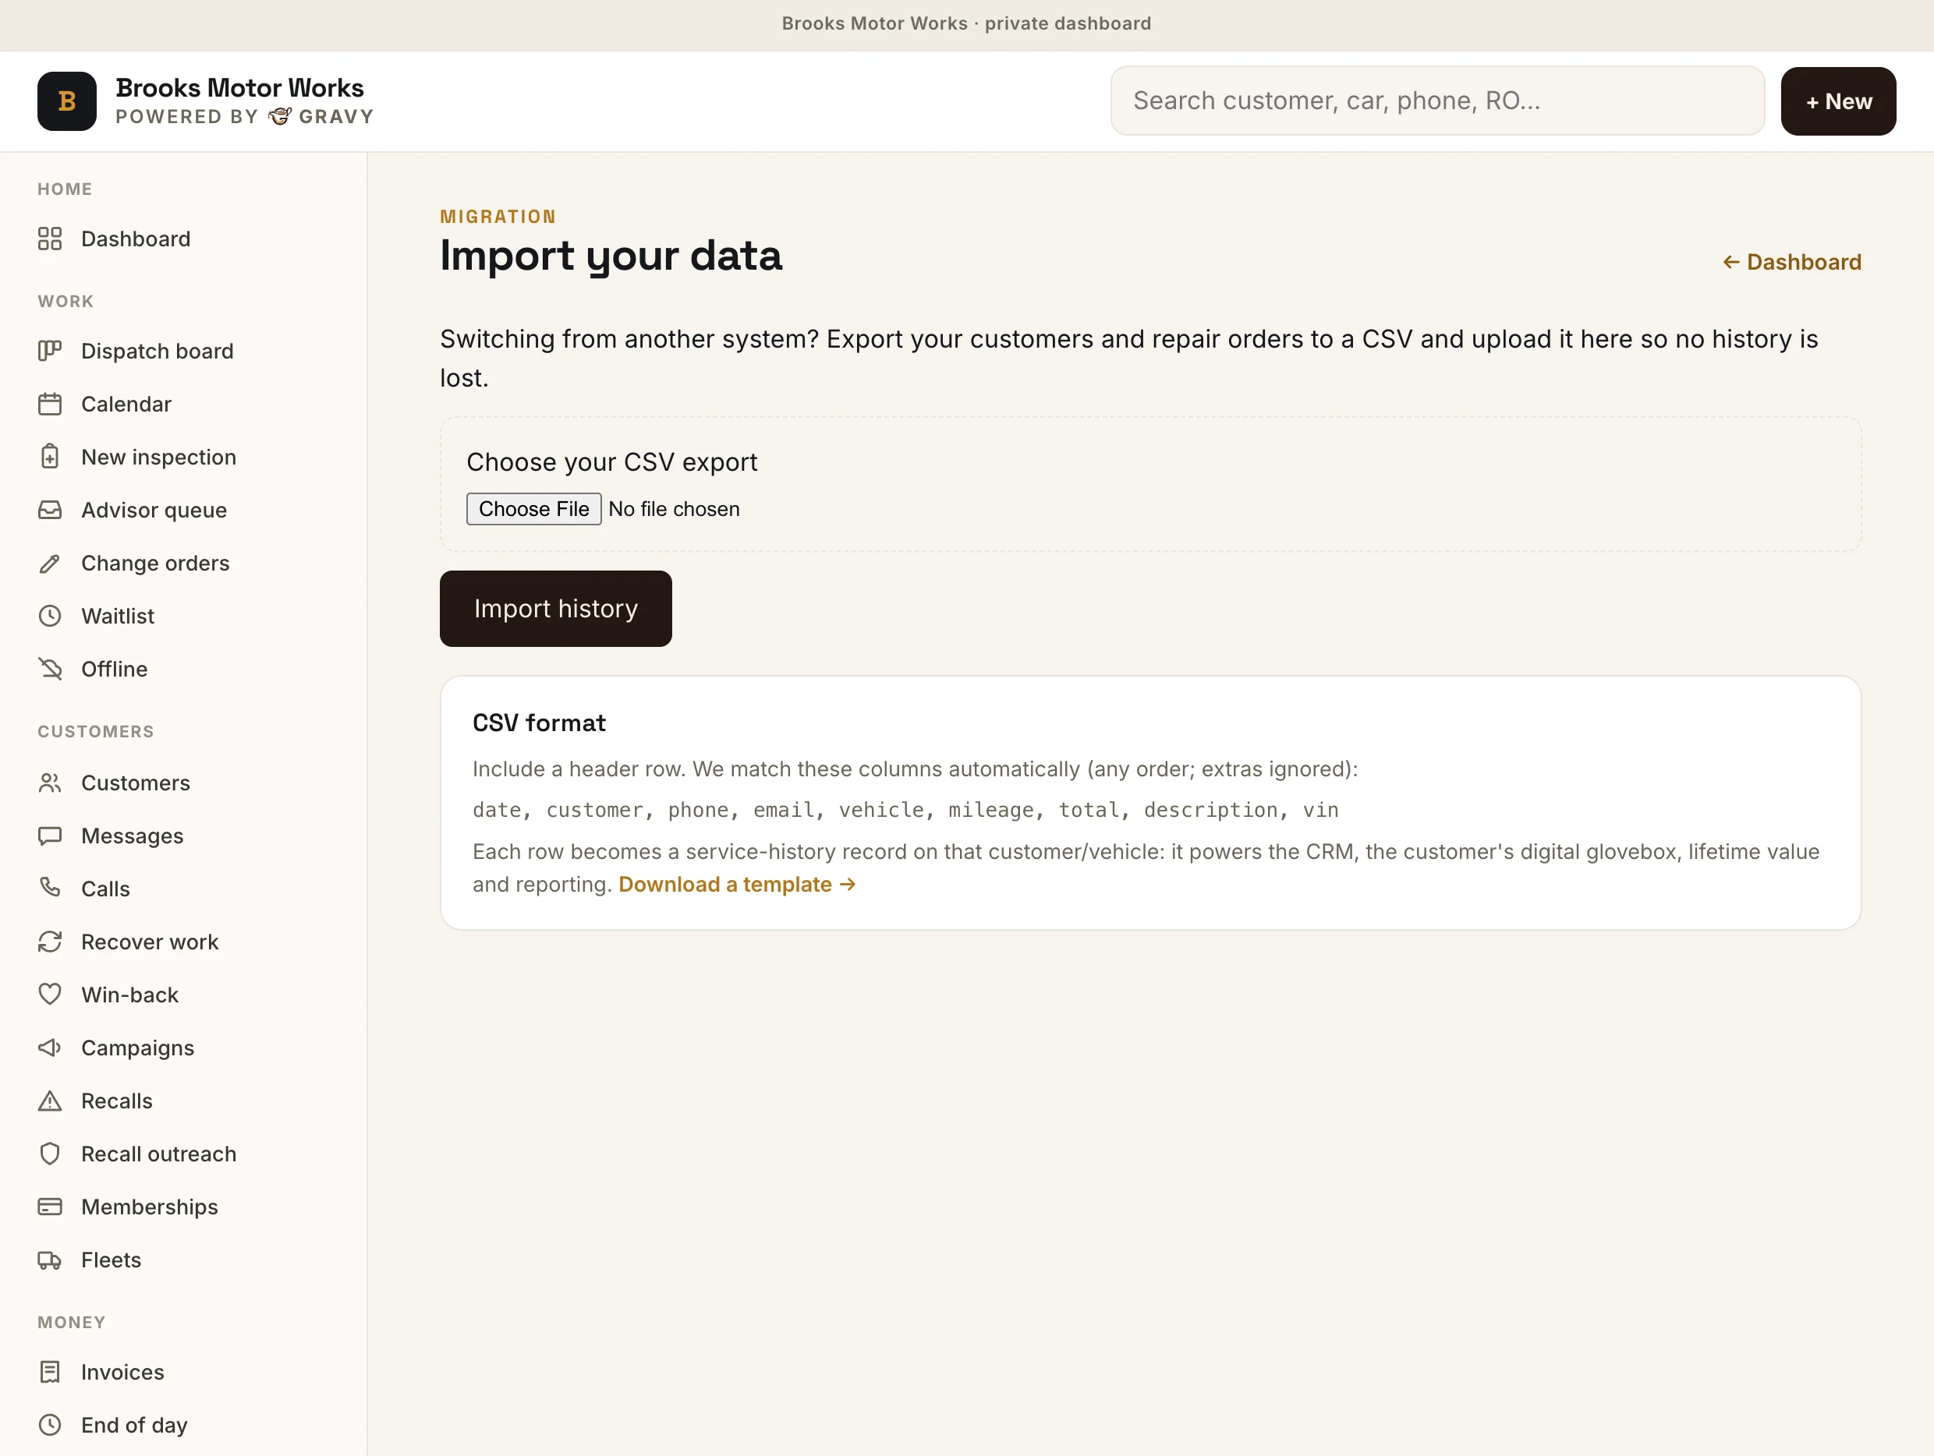Click the Invoices receipt icon
The image size is (1934, 1456).
point(50,1371)
